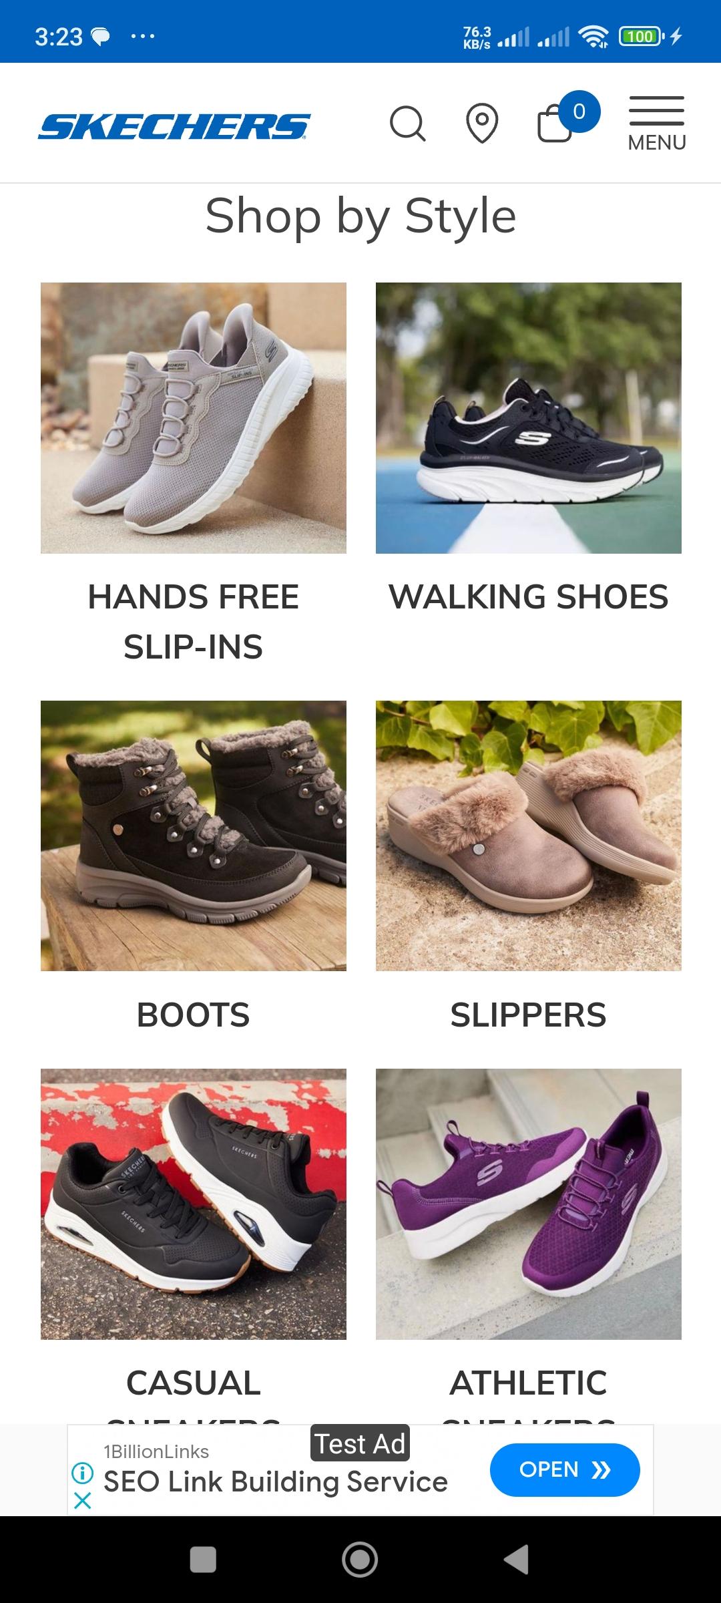Open the Slippers category image
Viewport: 721px width, 1603px height.
529,836
